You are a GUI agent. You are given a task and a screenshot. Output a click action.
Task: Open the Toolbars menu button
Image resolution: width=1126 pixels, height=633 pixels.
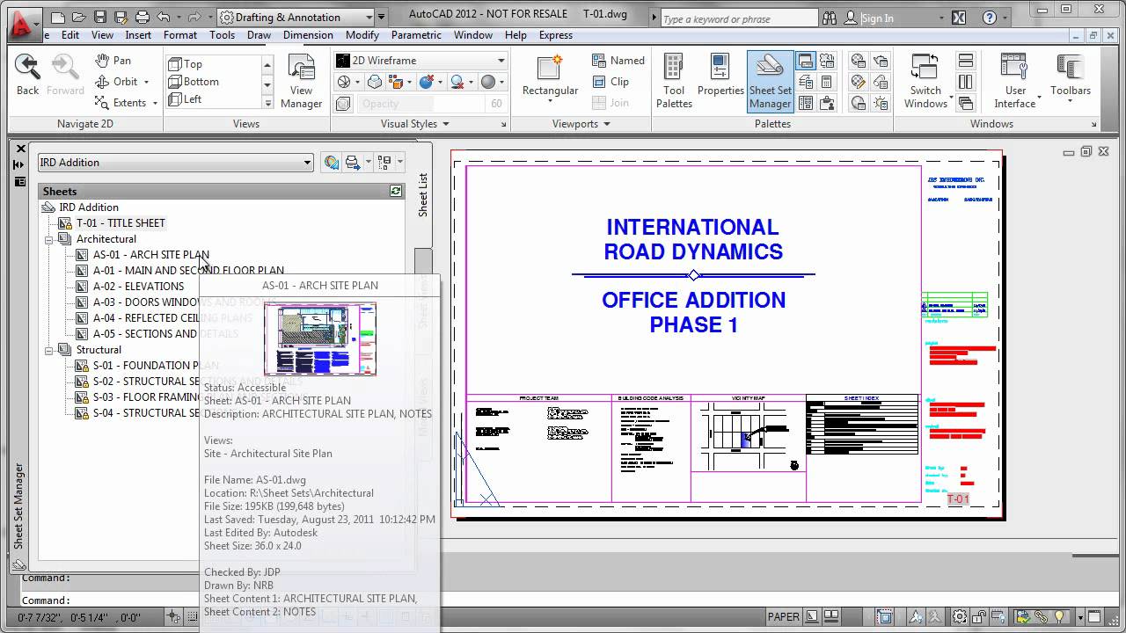click(1070, 77)
